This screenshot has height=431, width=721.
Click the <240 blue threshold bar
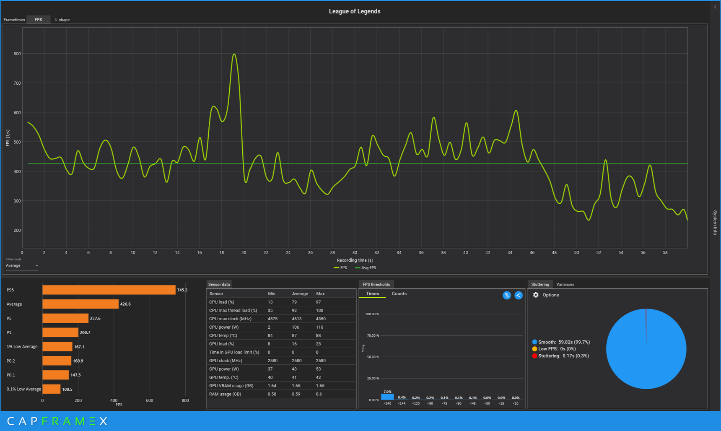coord(387,397)
